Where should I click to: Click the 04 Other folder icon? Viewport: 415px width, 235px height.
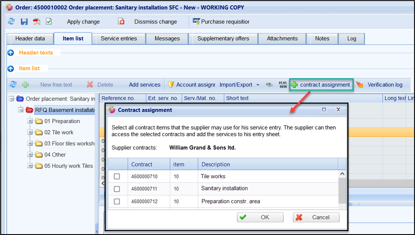(39, 155)
